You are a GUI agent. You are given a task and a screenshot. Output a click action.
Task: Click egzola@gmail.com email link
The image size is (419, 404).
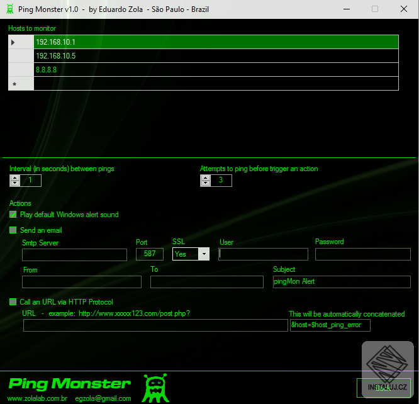tap(103, 398)
